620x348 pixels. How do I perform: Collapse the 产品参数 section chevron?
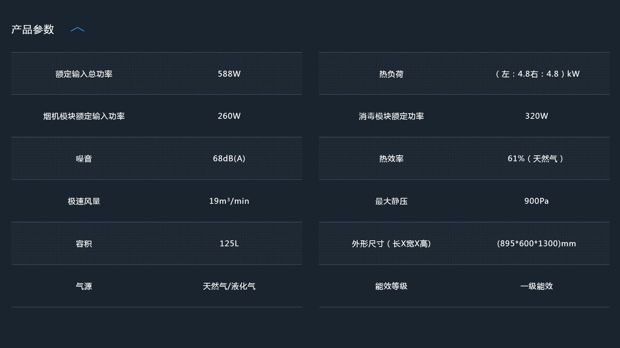77,30
